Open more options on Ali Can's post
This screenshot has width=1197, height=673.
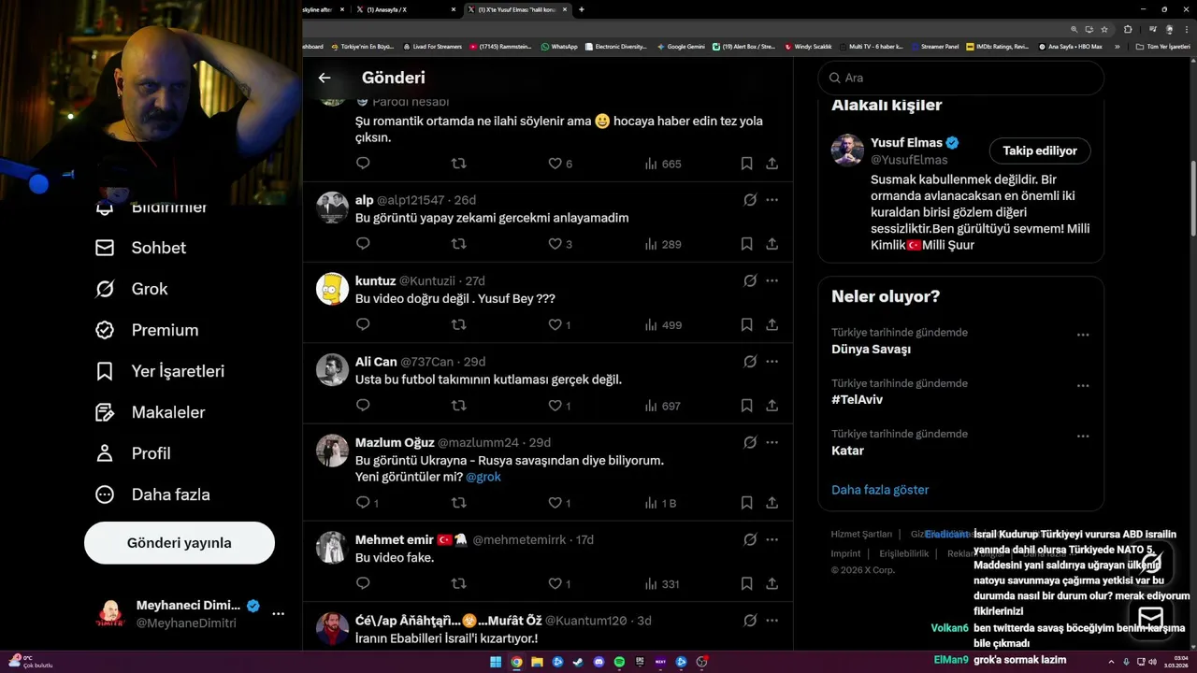[x=772, y=362]
